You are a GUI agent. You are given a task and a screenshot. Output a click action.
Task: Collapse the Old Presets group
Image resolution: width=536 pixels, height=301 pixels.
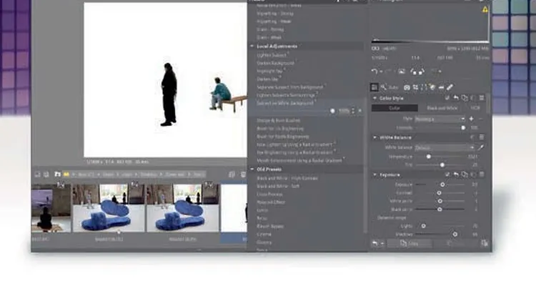[252, 169]
